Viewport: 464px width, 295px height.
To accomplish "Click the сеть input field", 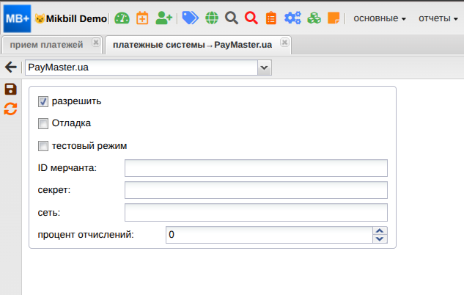I will coord(256,212).
